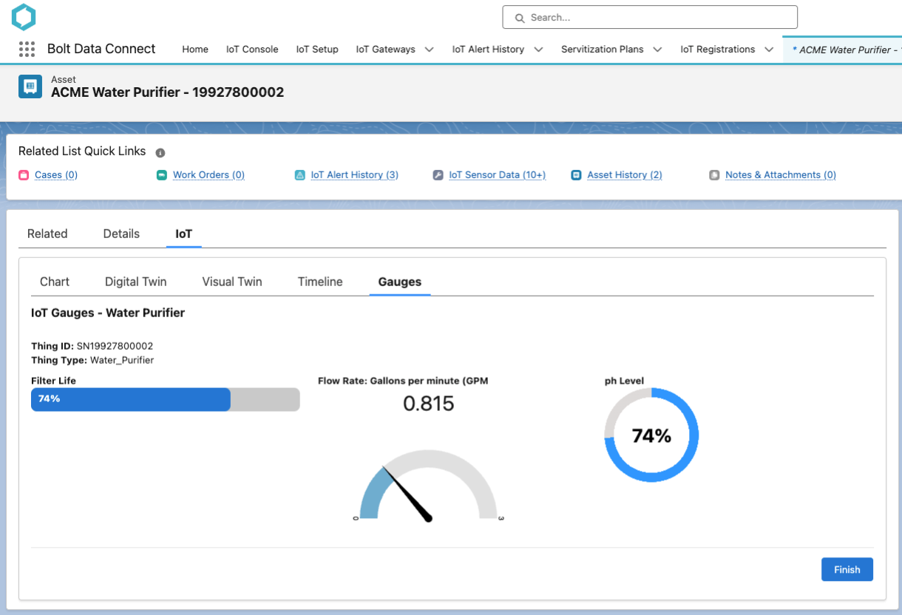
Task: Open the IoT Setup nav item
Action: coord(317,50)
